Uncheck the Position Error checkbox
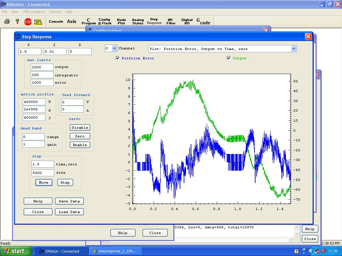Viewport: 342px width, 256px height. 118,58
